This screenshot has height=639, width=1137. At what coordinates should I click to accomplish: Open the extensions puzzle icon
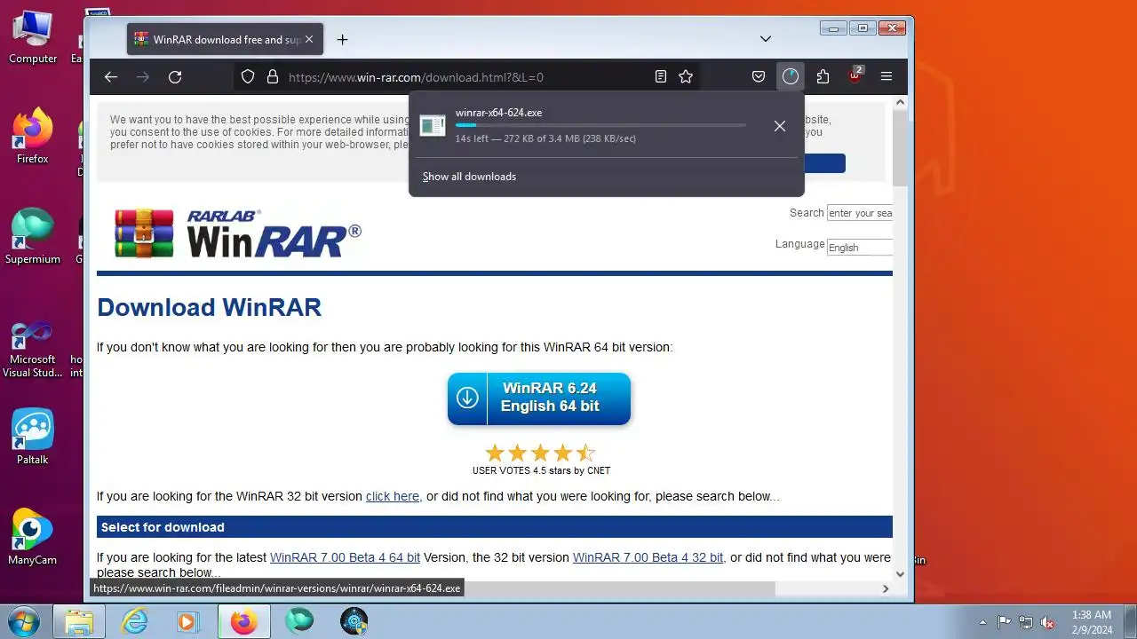coord(823,77)
